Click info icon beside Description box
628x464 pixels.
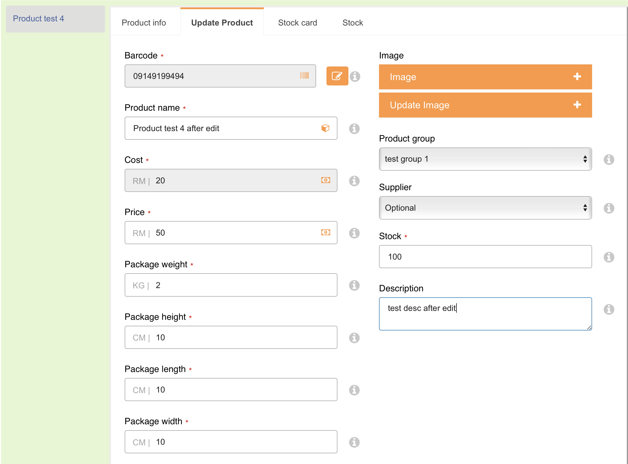(x=609, y=309)
